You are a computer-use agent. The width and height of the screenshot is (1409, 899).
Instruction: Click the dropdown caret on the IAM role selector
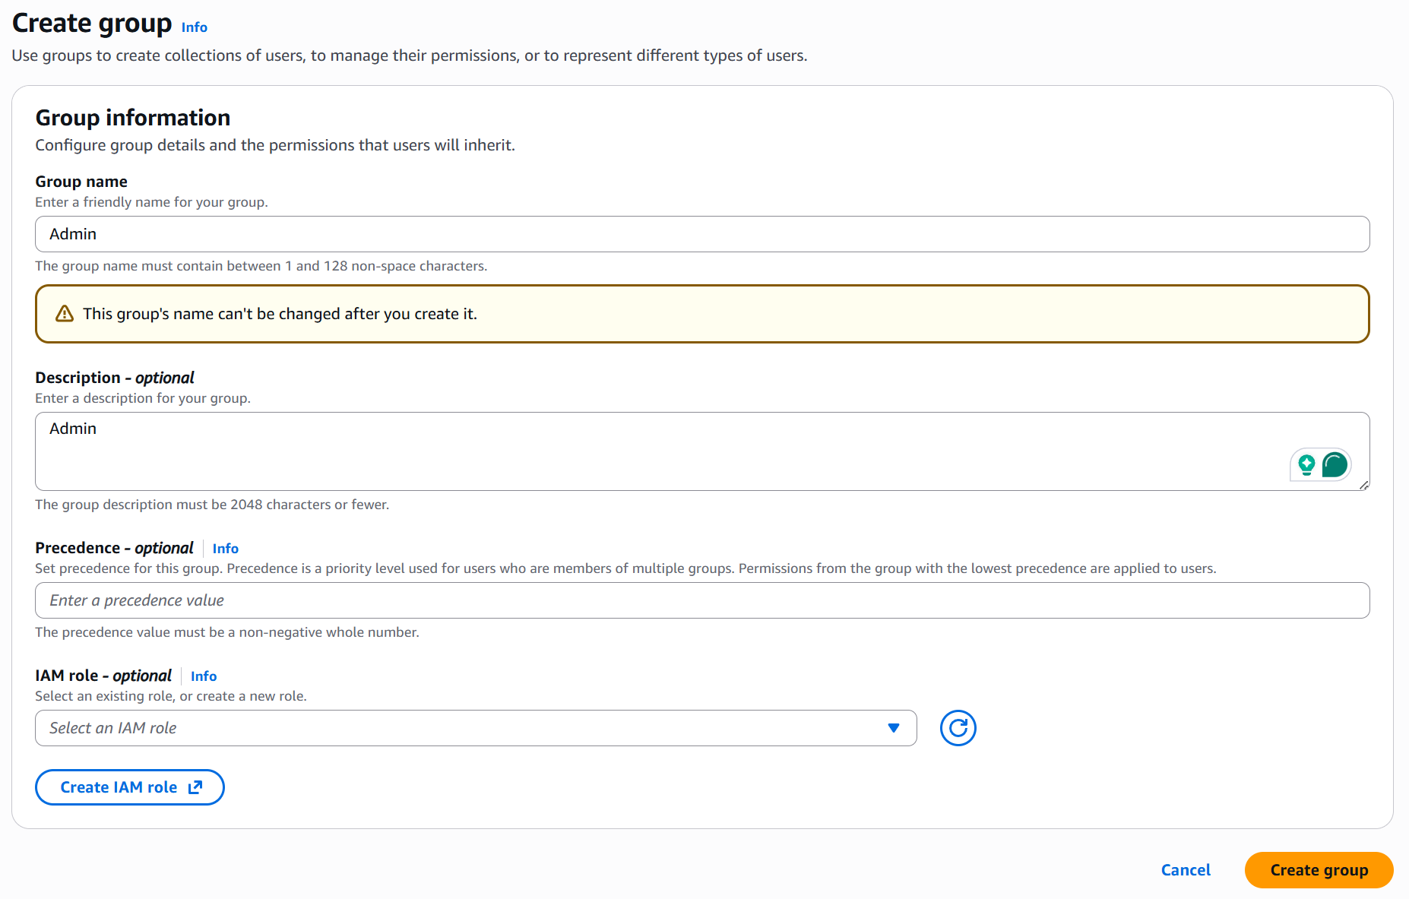coord(893,727)
